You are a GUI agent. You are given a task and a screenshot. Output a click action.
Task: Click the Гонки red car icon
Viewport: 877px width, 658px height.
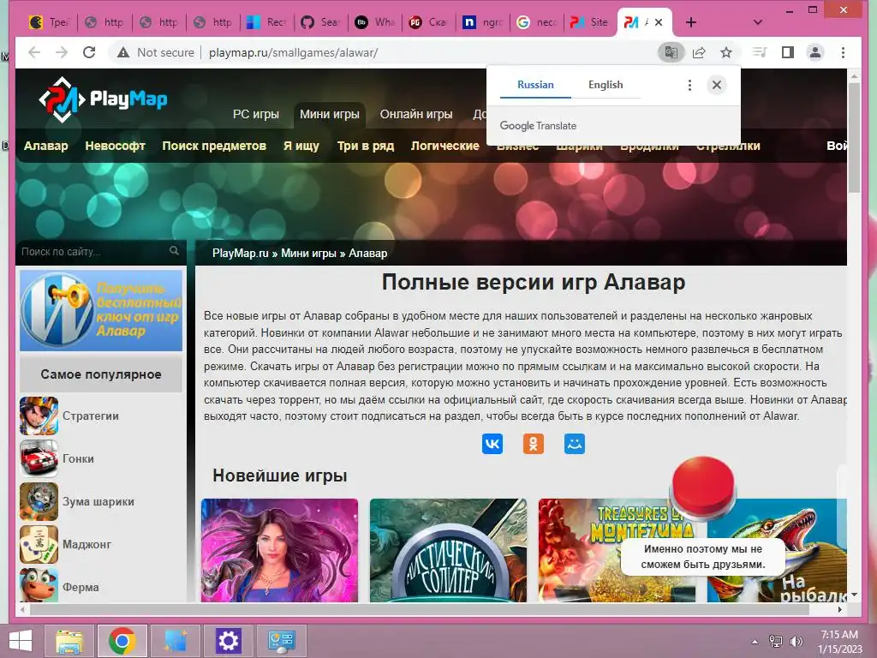click(x=39, y=459)
